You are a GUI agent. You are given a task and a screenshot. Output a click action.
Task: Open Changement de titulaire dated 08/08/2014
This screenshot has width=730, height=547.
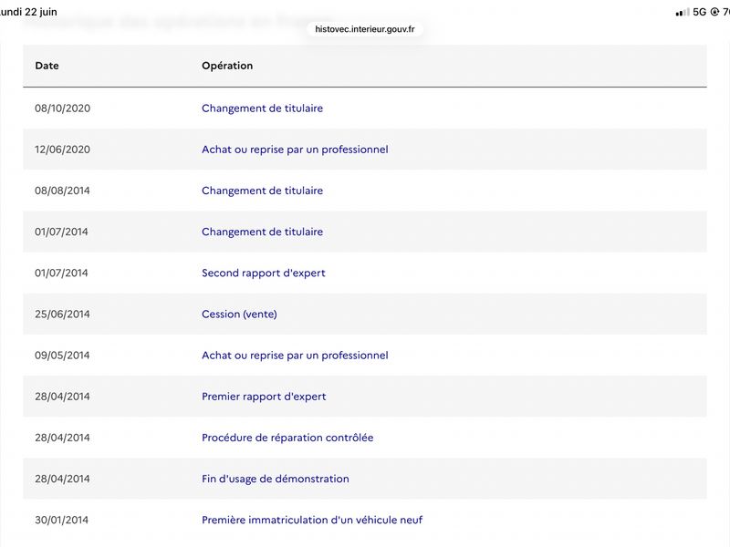coord(262,191)
